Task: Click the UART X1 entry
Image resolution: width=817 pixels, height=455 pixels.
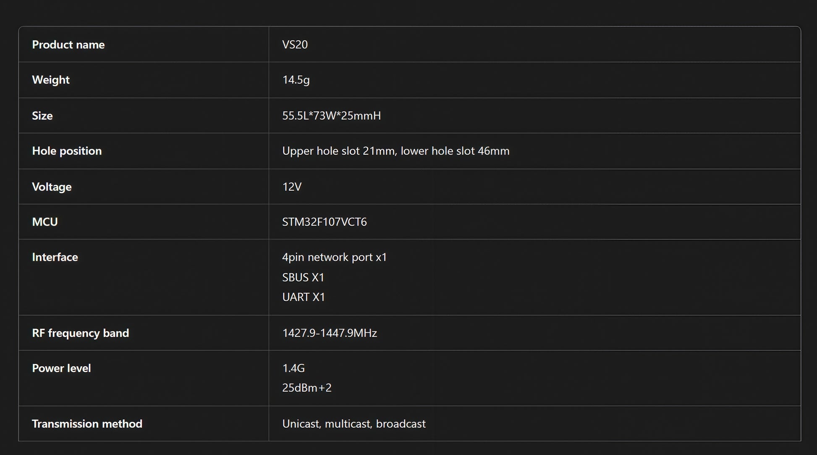Action: coord(304,297)
